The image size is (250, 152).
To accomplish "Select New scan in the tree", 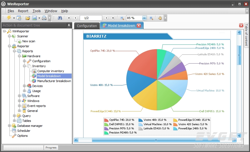I will click(29, 41).
